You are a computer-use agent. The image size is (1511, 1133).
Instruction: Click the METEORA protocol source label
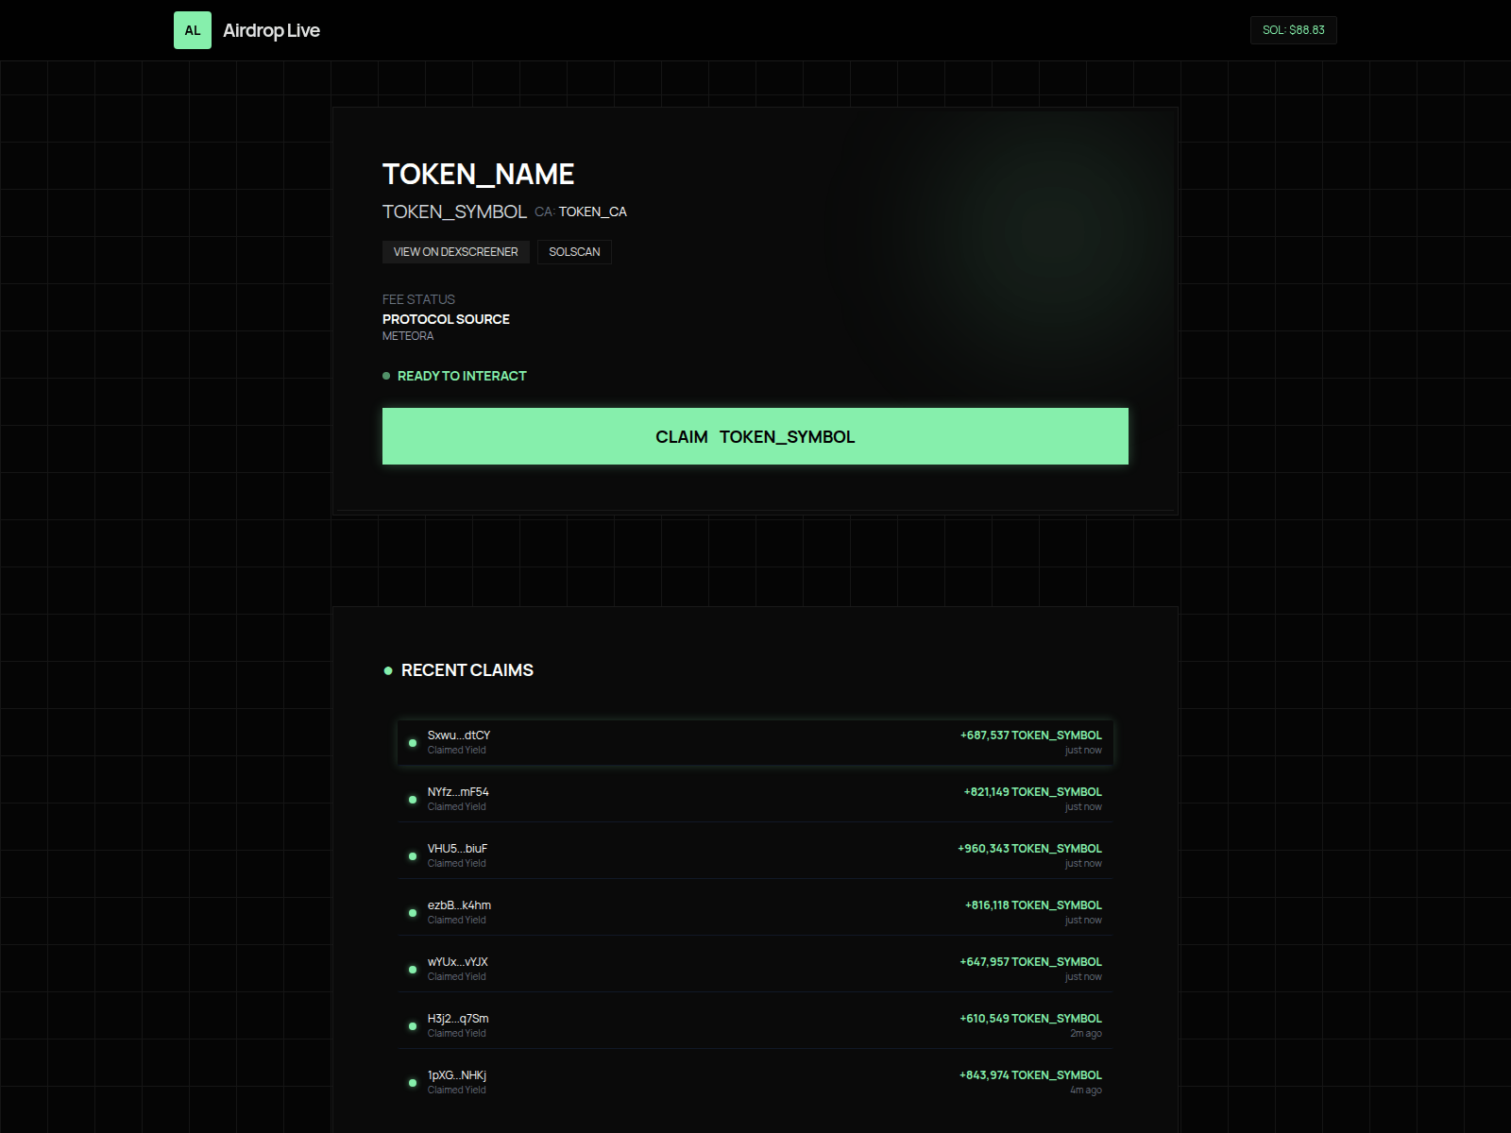tap(407, 335)
